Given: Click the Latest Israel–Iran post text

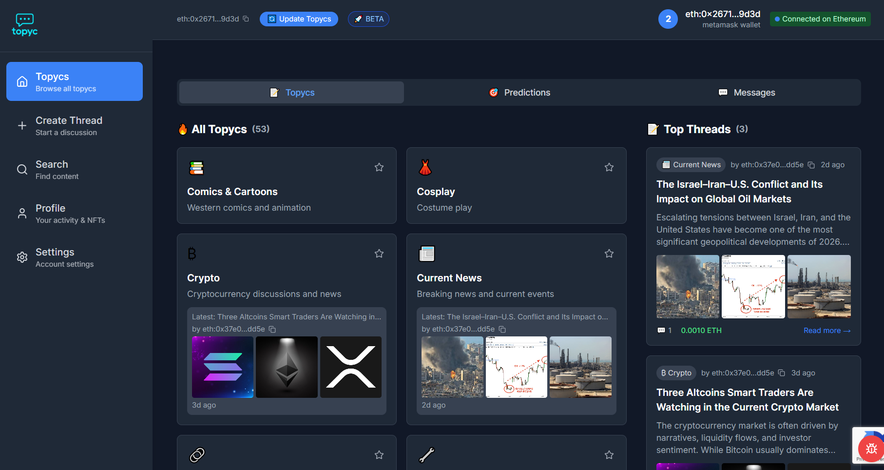Looking at the screenshot, I should [515, 317].
